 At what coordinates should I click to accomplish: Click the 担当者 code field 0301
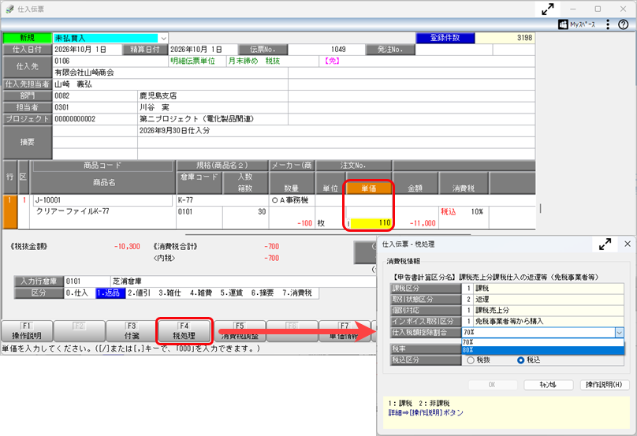coord(95,108)
